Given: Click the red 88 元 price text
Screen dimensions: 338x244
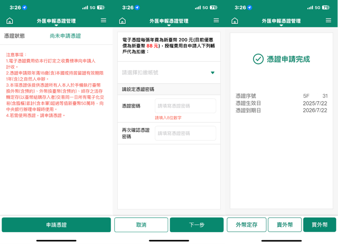Looking at the screenshot, I should (x=152, y=46).
